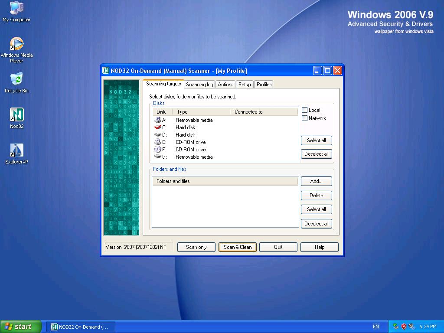This screenshot has width=444, height=333.
Task: Open the Windows start menu
Action: coord(20,327)
